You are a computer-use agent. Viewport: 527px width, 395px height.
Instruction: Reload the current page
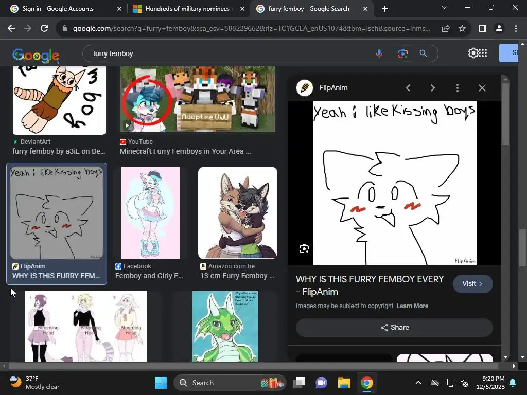click(44, 29)
